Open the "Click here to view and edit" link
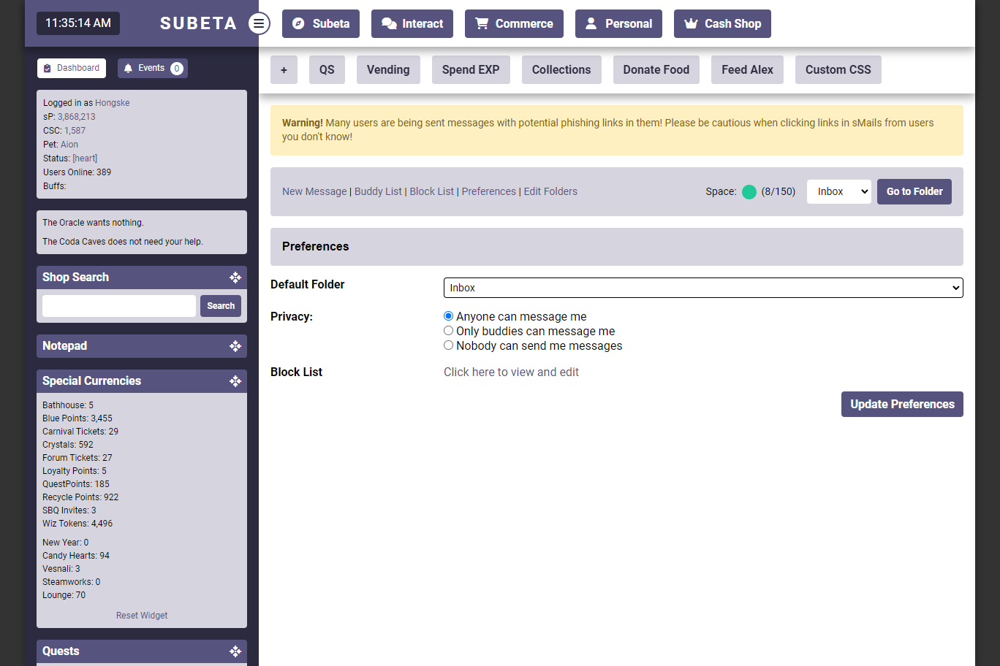1000x666 pixels. pos(511,372)
